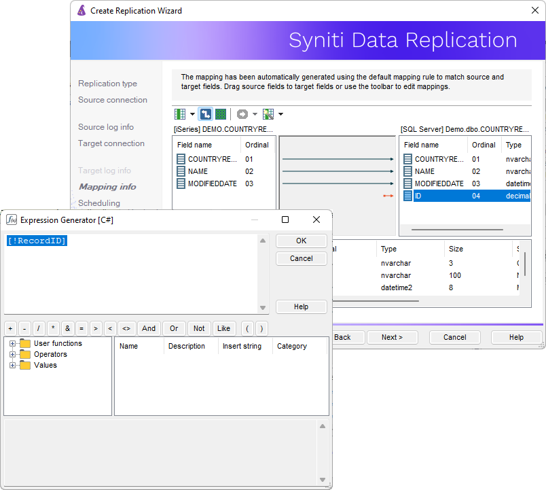
Task: Open Help in the Expression Generator
Action: tap(302, 307)
